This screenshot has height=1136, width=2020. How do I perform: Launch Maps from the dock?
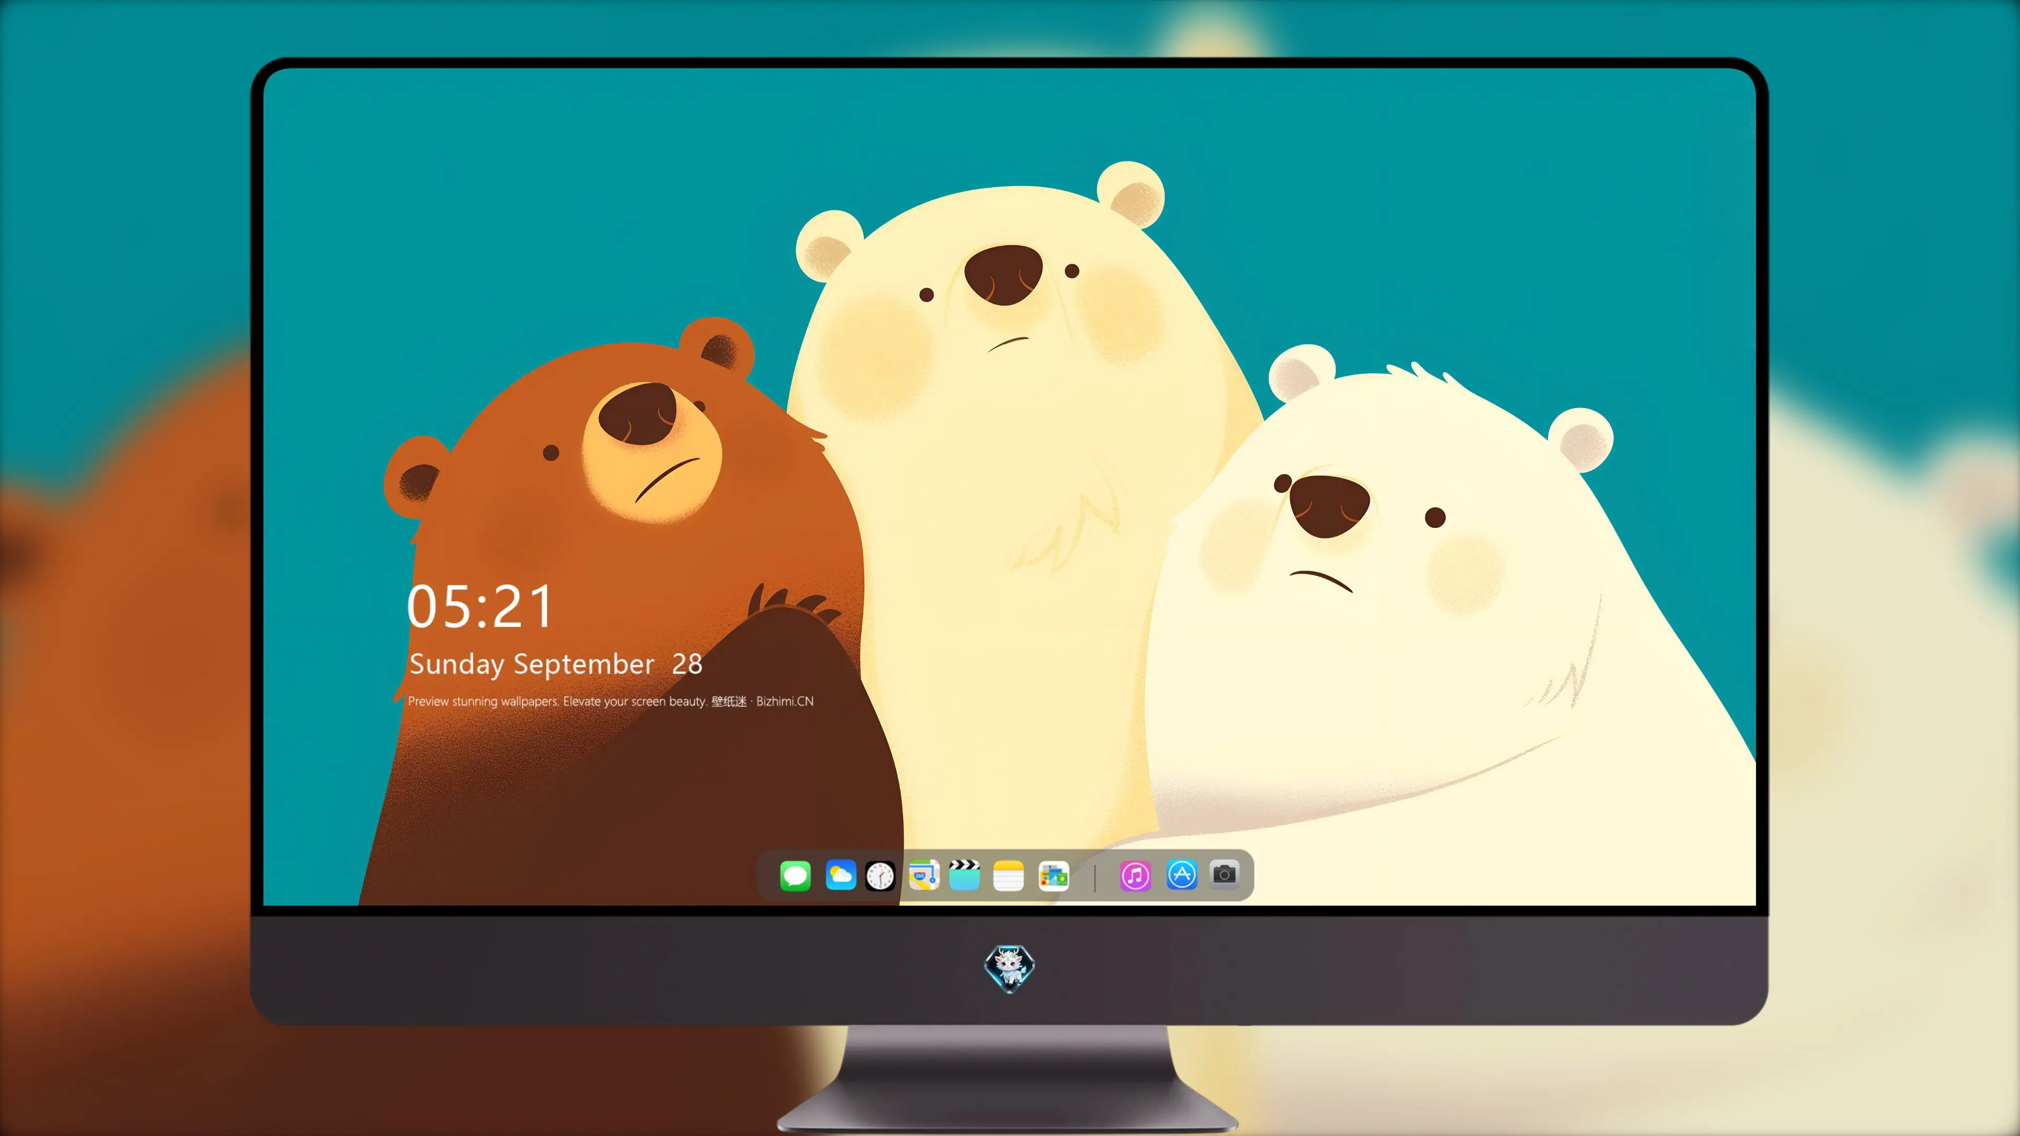click(x=924, y=876)
